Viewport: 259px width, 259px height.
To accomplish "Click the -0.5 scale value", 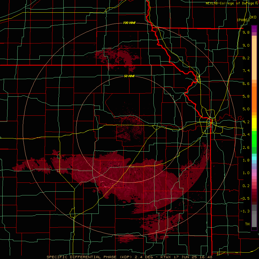I will 245,199.
